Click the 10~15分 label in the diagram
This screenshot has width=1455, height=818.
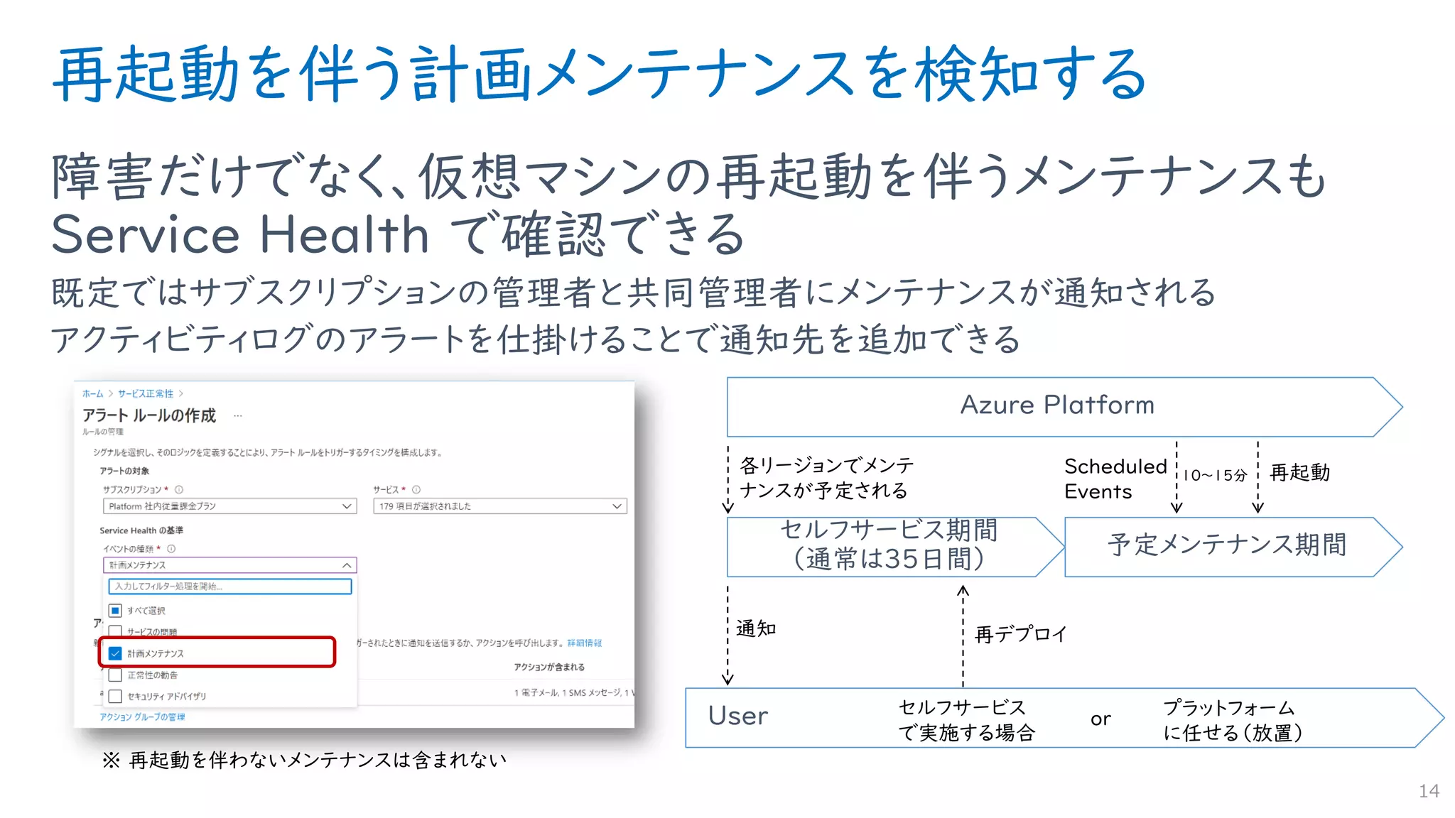click(1215, 475)
